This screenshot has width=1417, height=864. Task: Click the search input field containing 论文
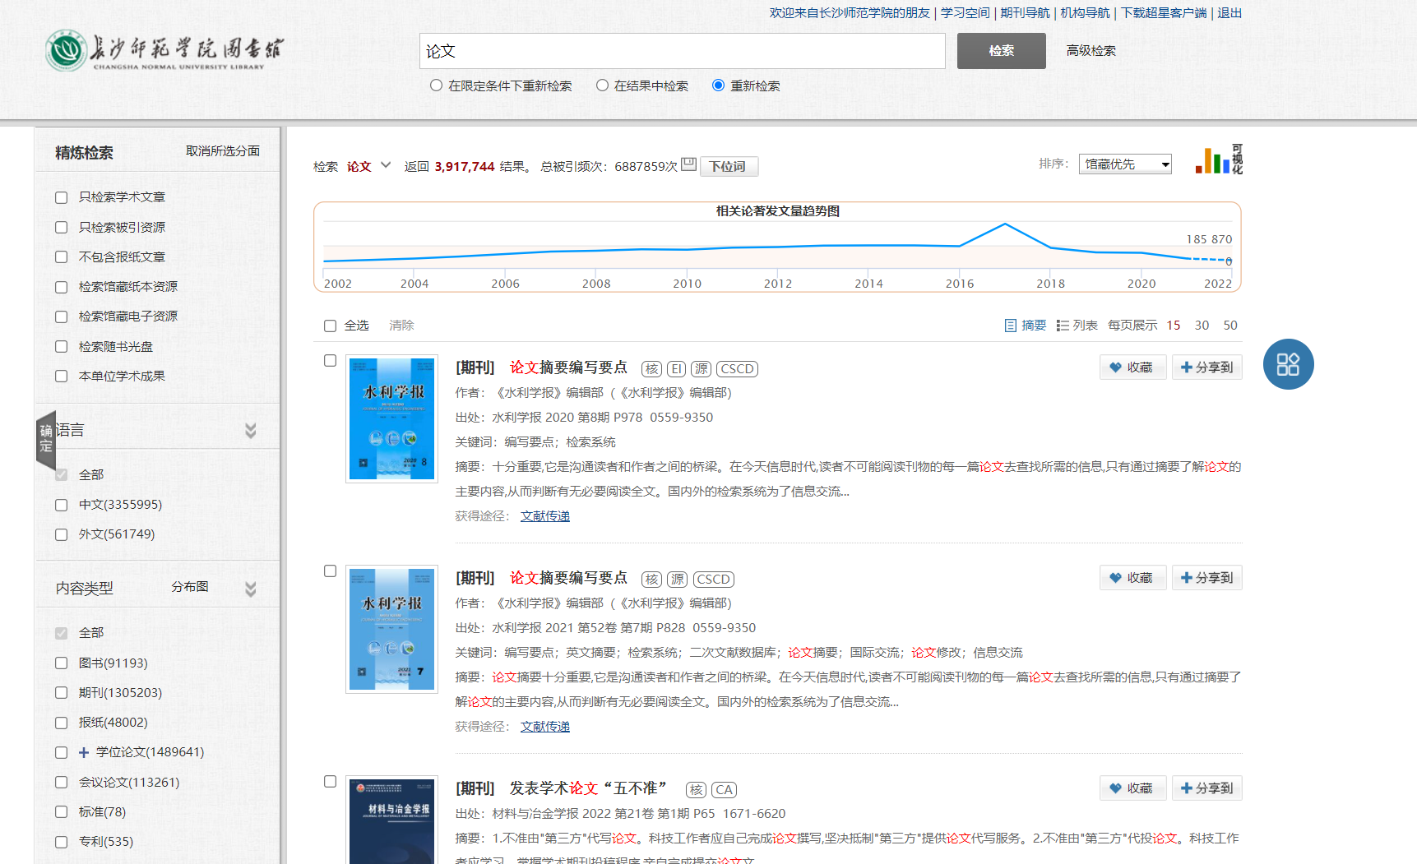coord(682,51)
